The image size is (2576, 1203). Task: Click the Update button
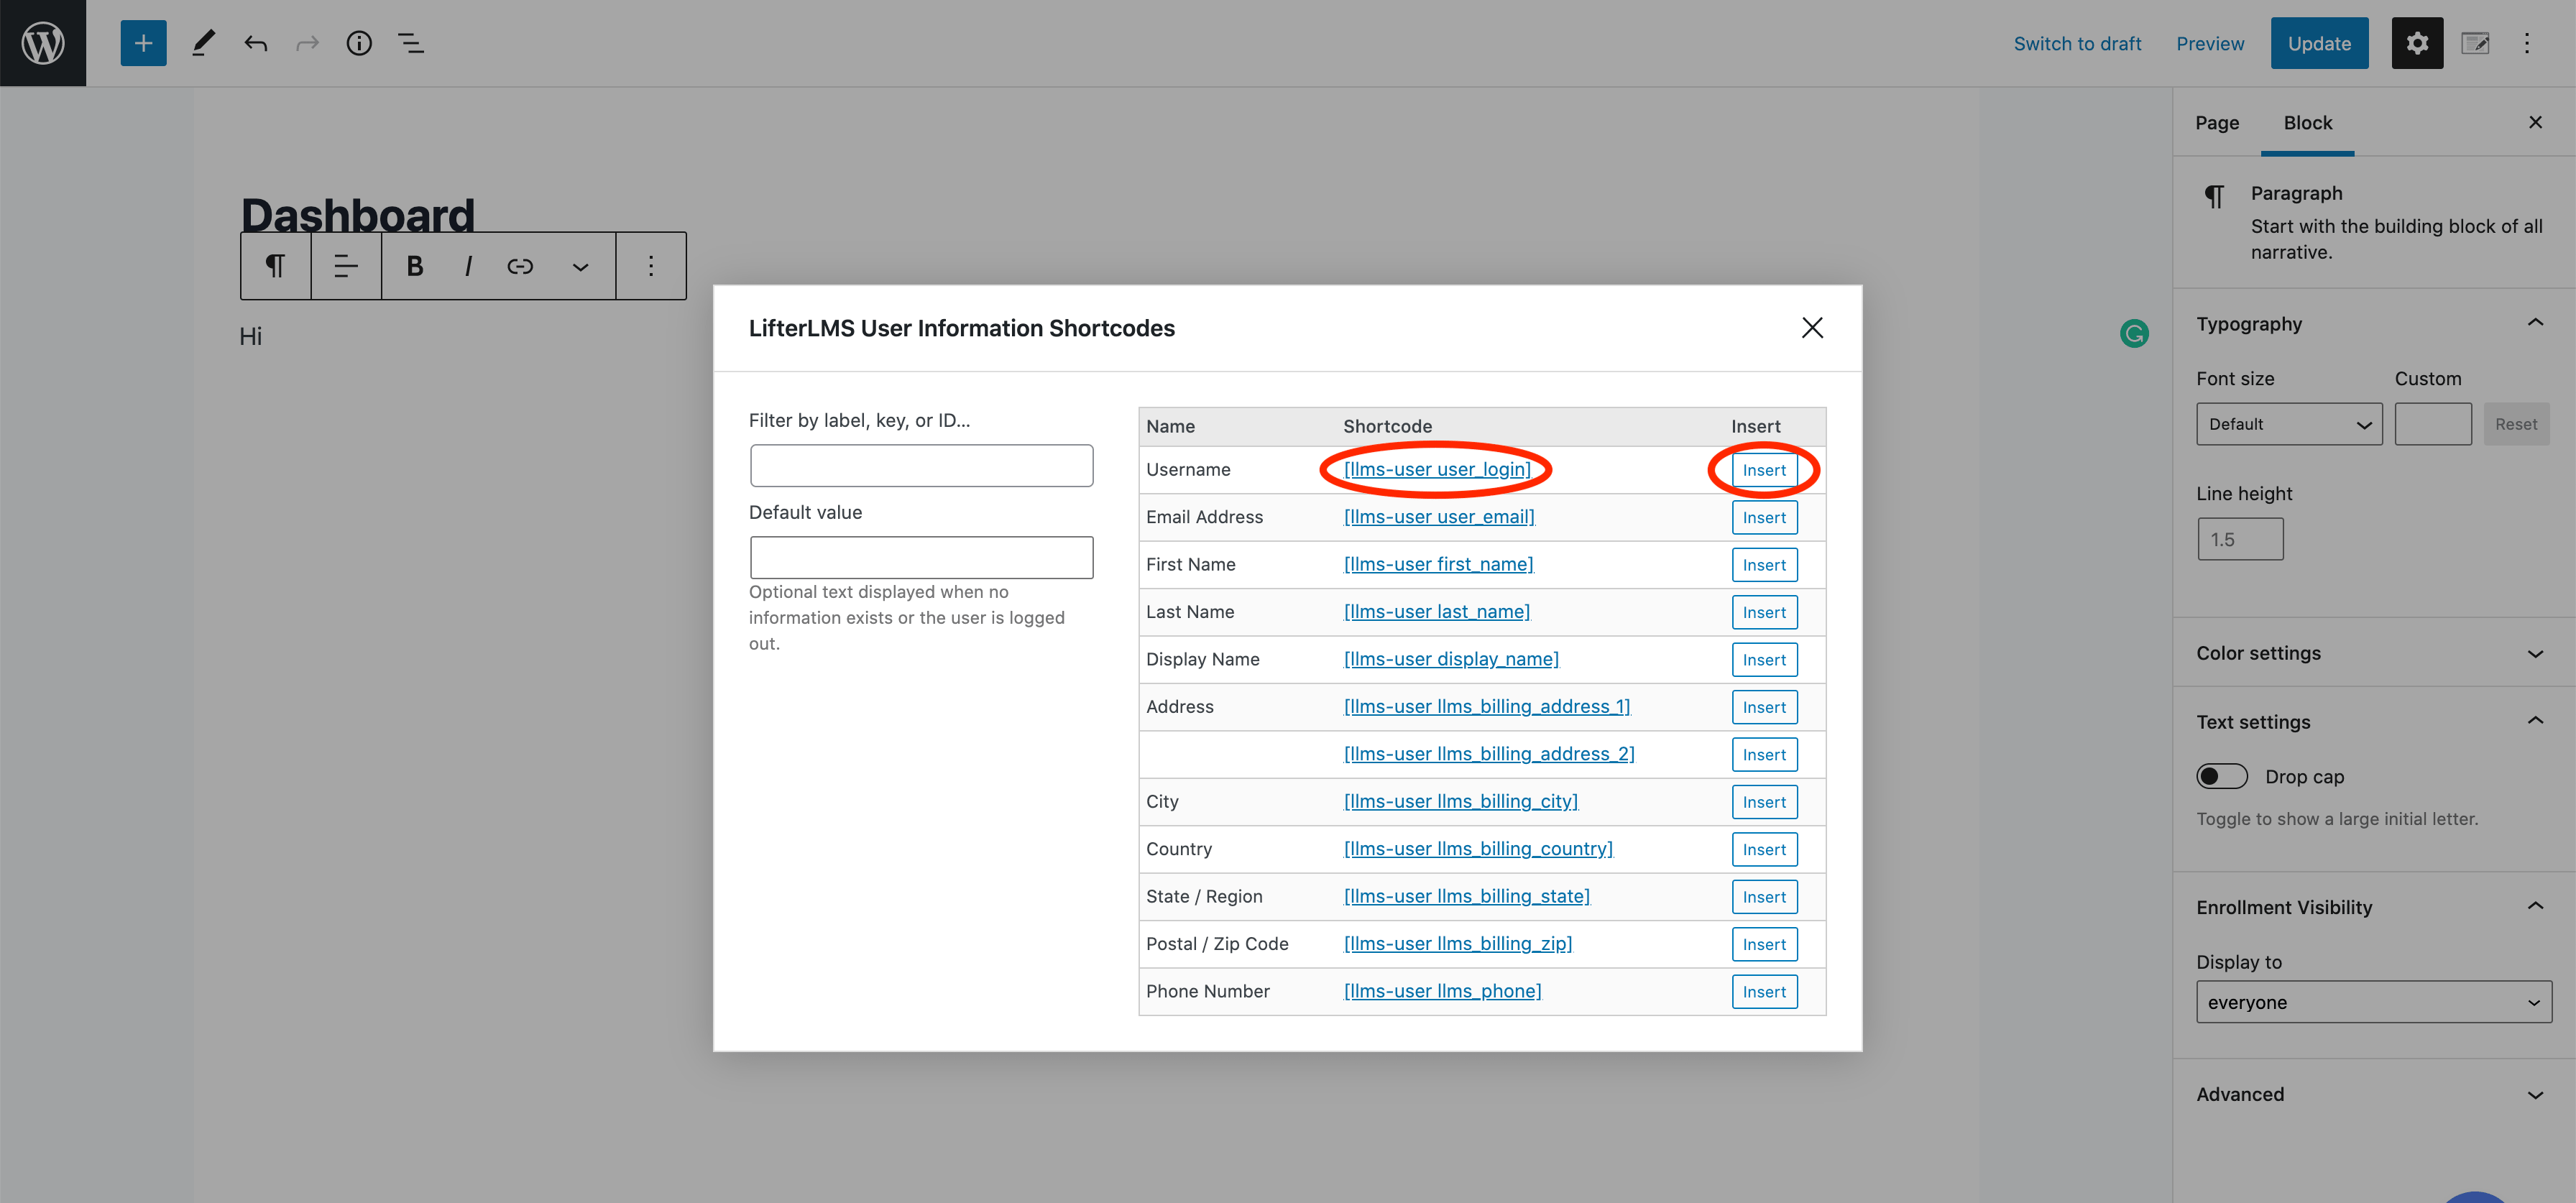(x=2319, y=43)
